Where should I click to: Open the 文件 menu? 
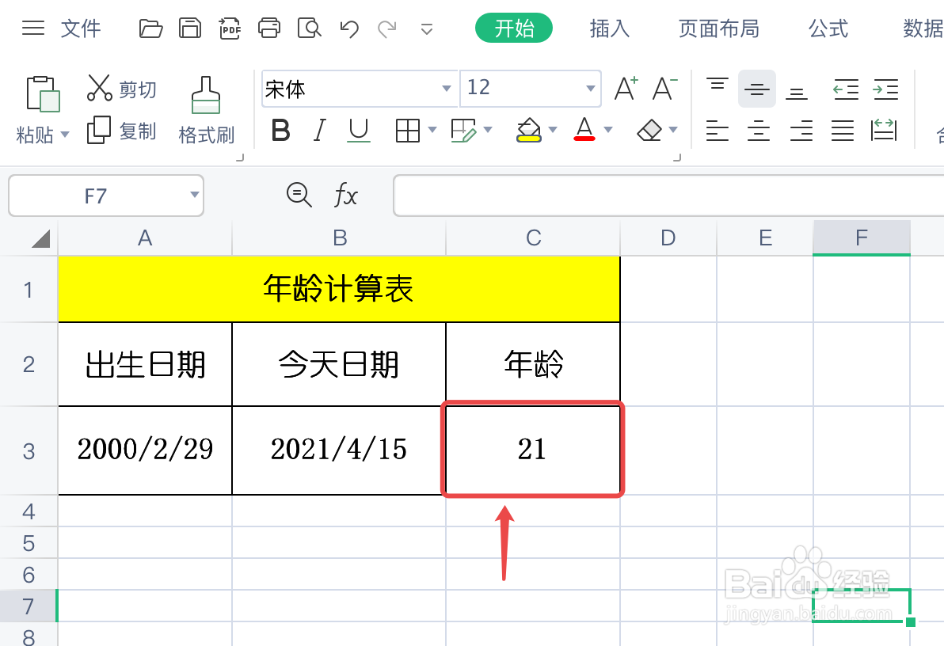[x=79, y=28]
